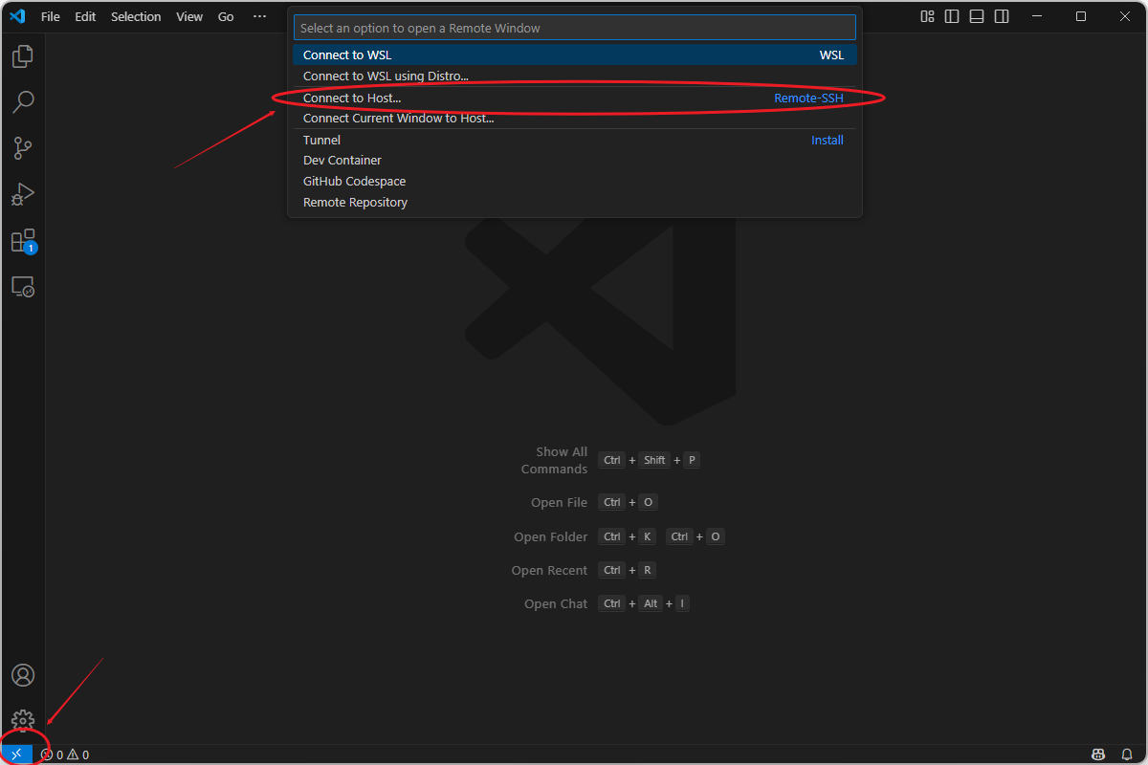
Task: Click the Shift key badge
Action: [654, 460]
